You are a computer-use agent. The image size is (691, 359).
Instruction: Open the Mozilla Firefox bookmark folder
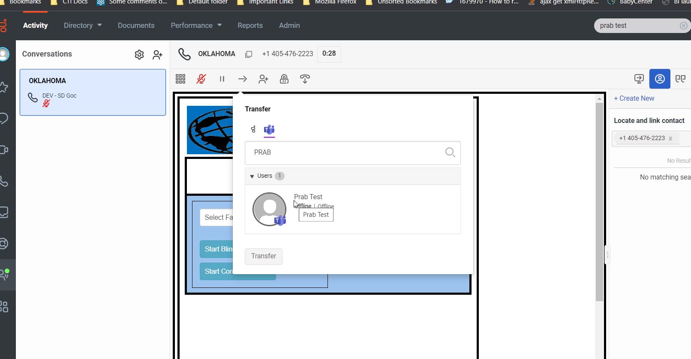(330, 2)
